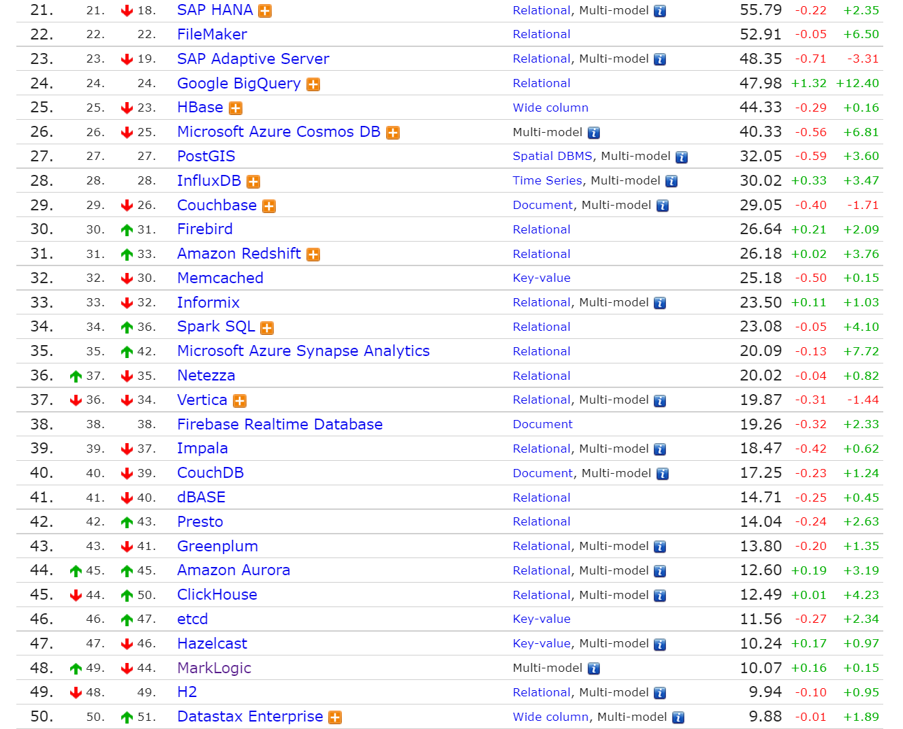Image resolution: width=903 pixels, height=729 pixels.
Task: Open the Memcached link
Action: 220,278
